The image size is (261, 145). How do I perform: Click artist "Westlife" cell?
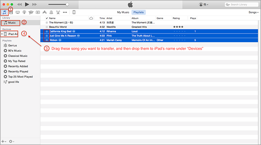111,27
